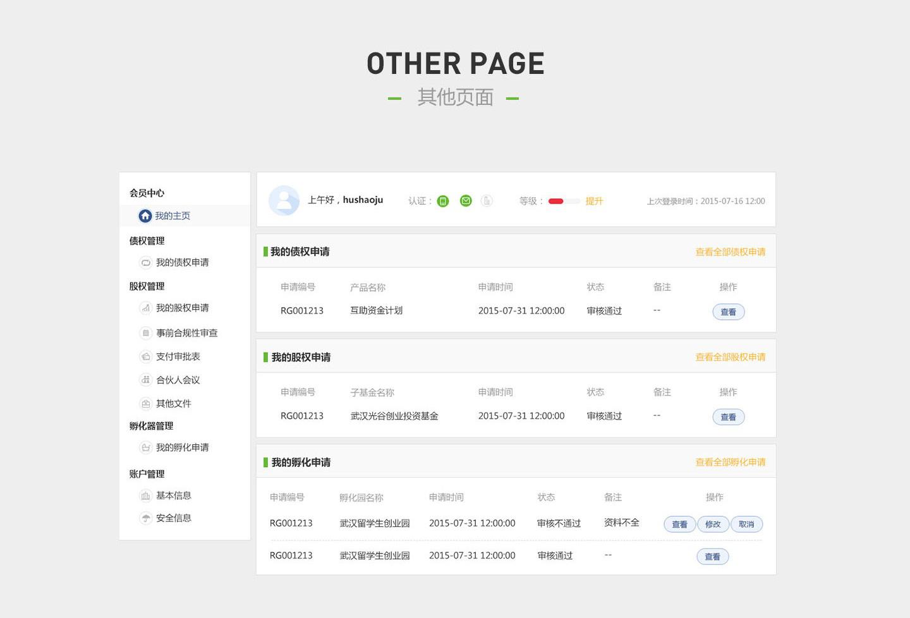Open 合伙人会议 from the sidebar

[x=178, y=380]
